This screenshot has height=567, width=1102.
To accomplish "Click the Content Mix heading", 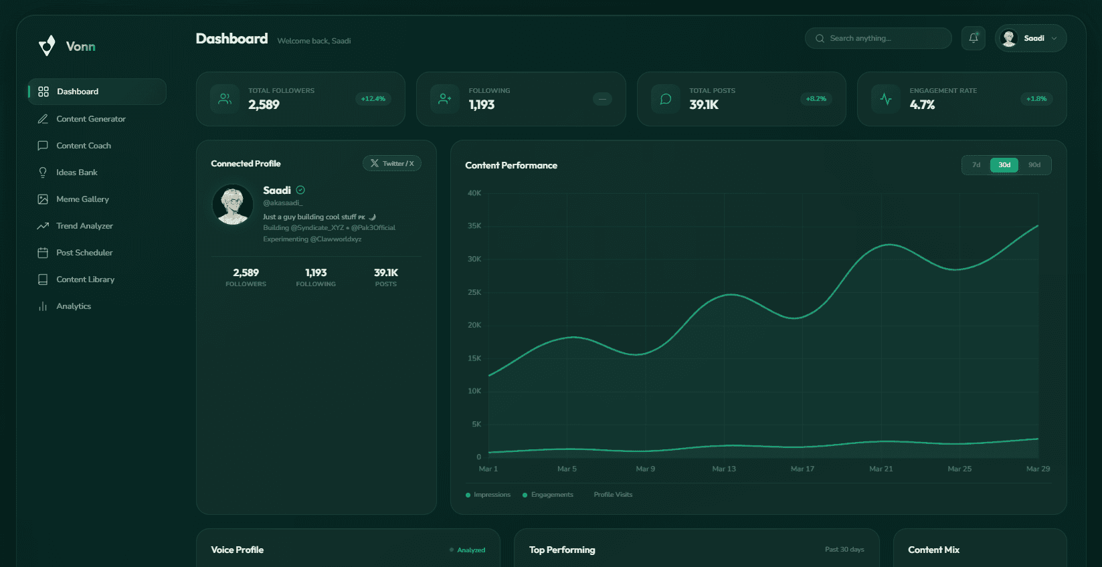I will pos(933,550).
